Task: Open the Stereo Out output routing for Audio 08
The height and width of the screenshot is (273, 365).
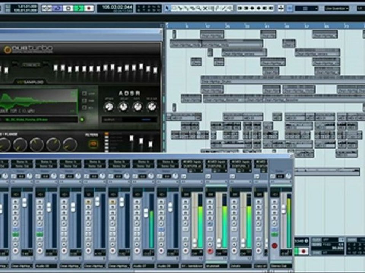Action: pyautogui.click(x=167, y=166)
